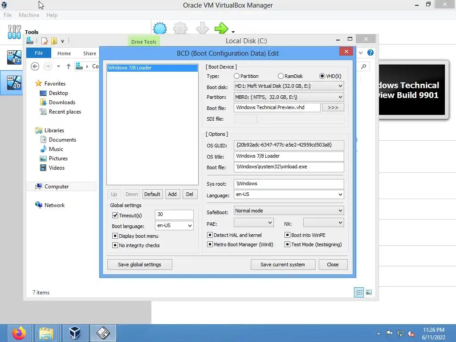Open the Machine menu in VirtualBox
Screen dimensions: 456x342
tap(29, 15)
